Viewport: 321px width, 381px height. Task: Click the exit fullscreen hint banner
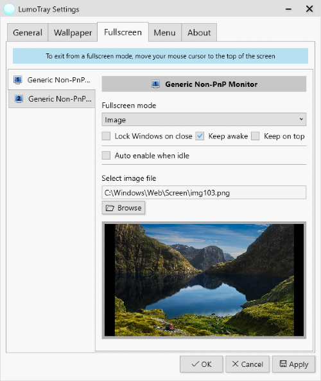[x=160, y=56]
